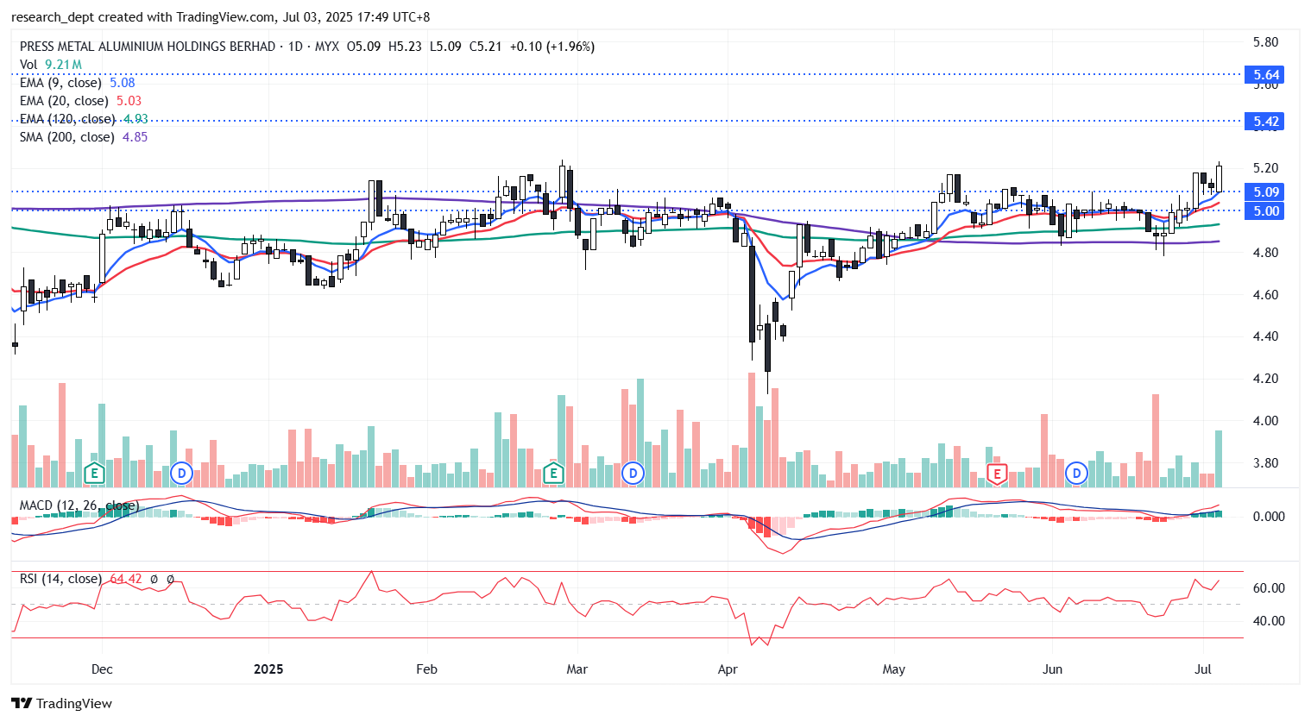Click the May label on time axis
Viewport: 1311px width, 722px height.
click(x=894, y=669)
